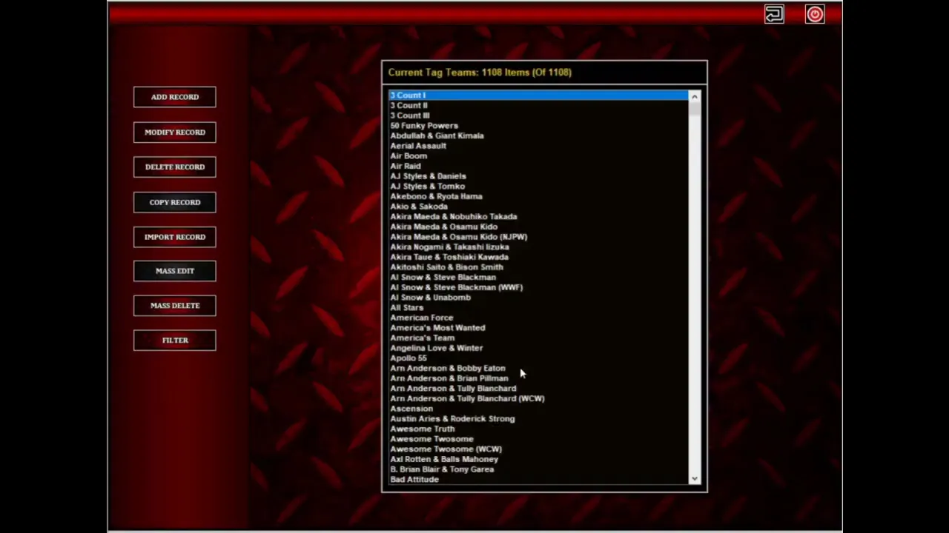Select 'Arn Anderson & Brian Pillman'

539,378
